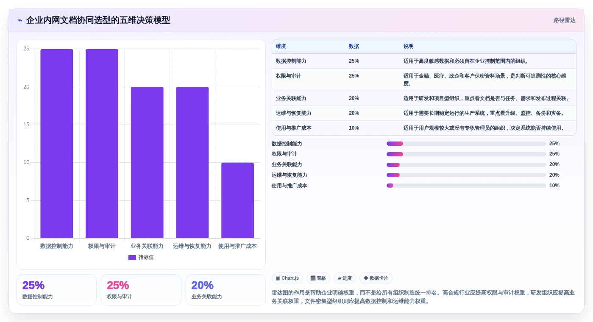Click the 使用与推广成本 progress bar
The width and height of the screenshot is (593, 322).
(466, 186)
